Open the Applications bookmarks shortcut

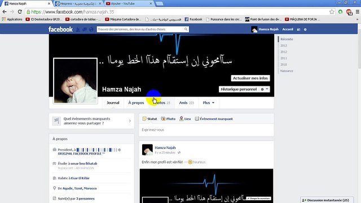point(12,19)
